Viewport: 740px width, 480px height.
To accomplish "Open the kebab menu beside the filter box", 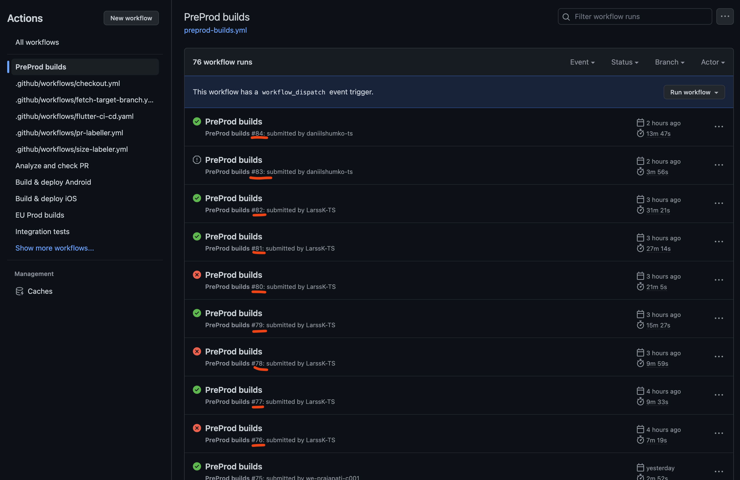I will tap(725, 16).
